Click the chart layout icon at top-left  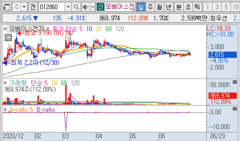(7, 7)
